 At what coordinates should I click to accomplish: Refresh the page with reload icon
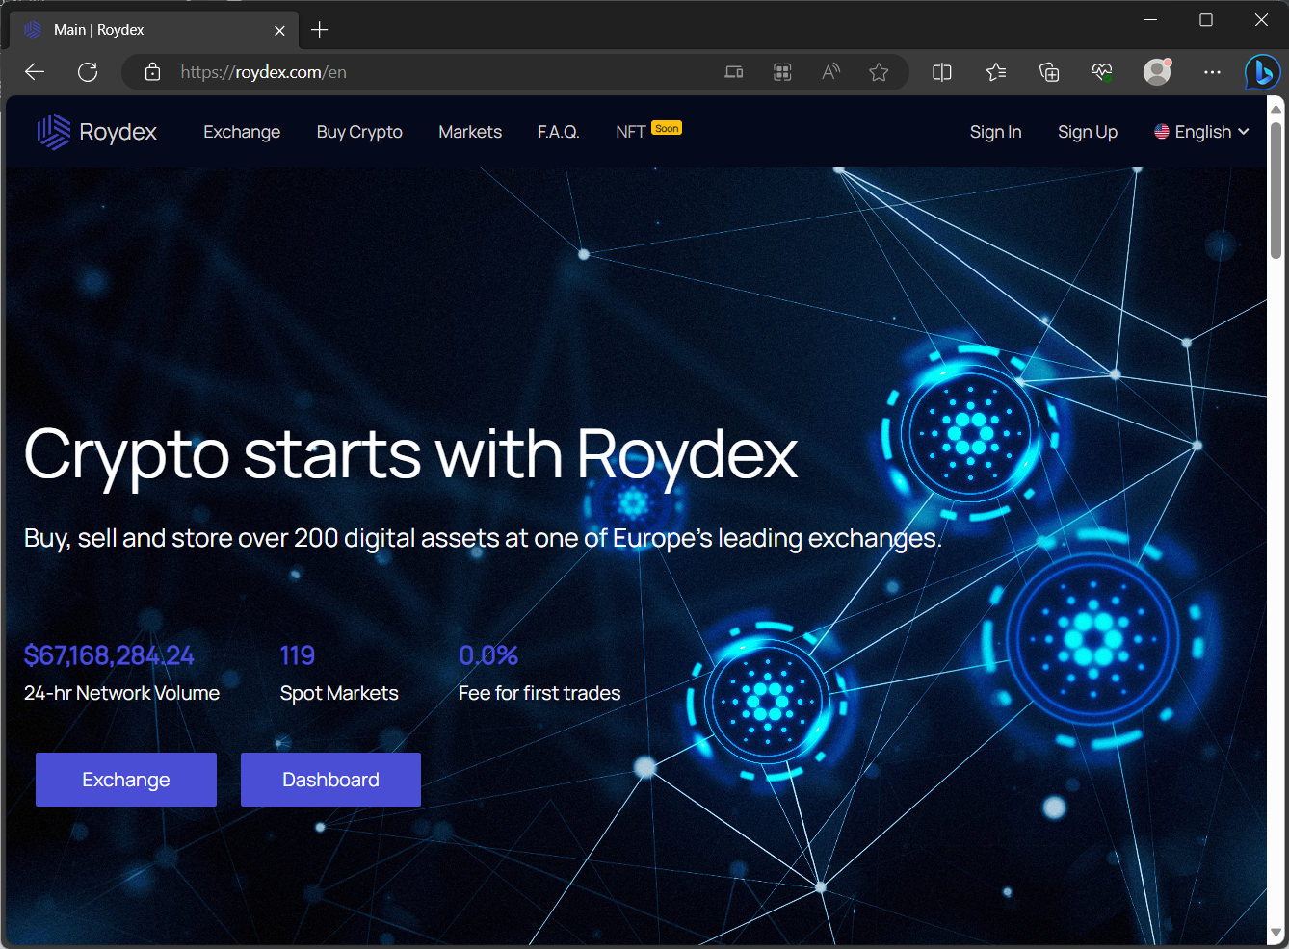88,72
